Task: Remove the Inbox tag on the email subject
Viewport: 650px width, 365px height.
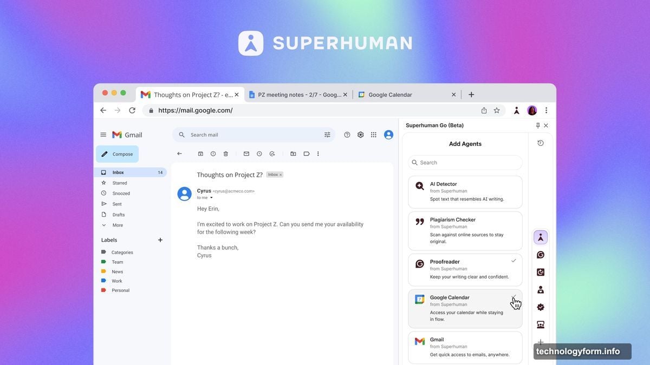Action: click(281, 175)
